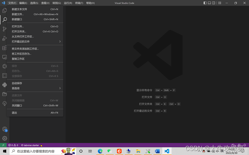Viewport: 249px width, 155px height.
Task: Open File Explorer on taskbar
Action: coord(138,151)
